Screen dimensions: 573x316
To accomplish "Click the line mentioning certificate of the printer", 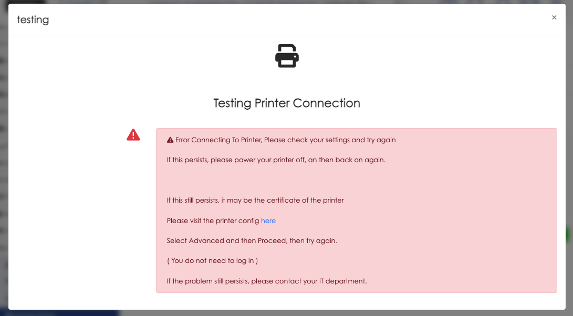I will 255,200.
